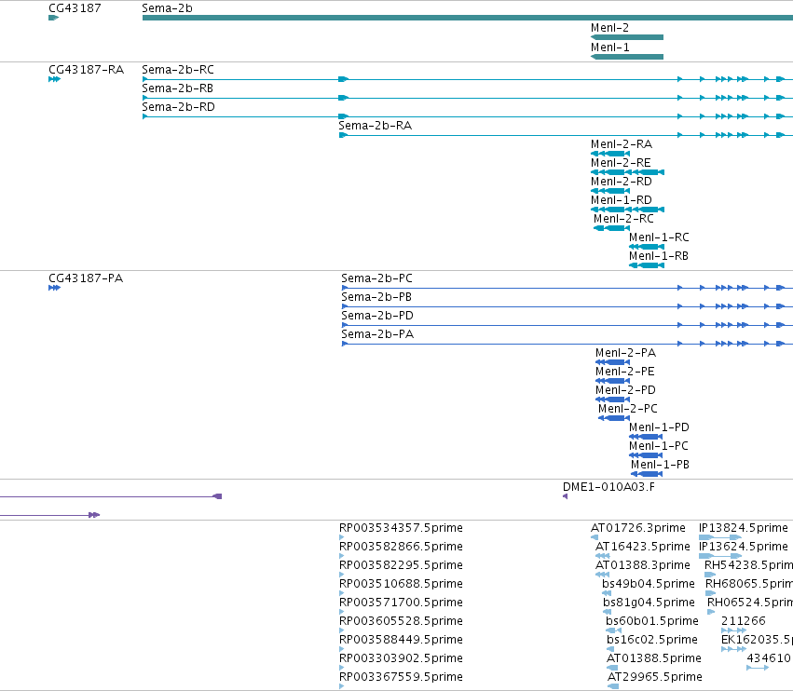Click the Menl-1-RC transcript label
Viewport: 793px width, 691px height.
pos(659,237)
